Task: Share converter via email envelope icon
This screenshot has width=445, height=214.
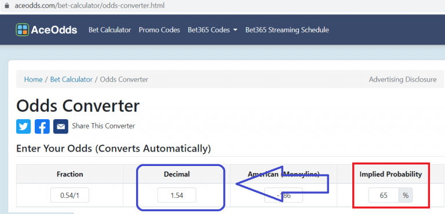Action: tap(61, 127)
